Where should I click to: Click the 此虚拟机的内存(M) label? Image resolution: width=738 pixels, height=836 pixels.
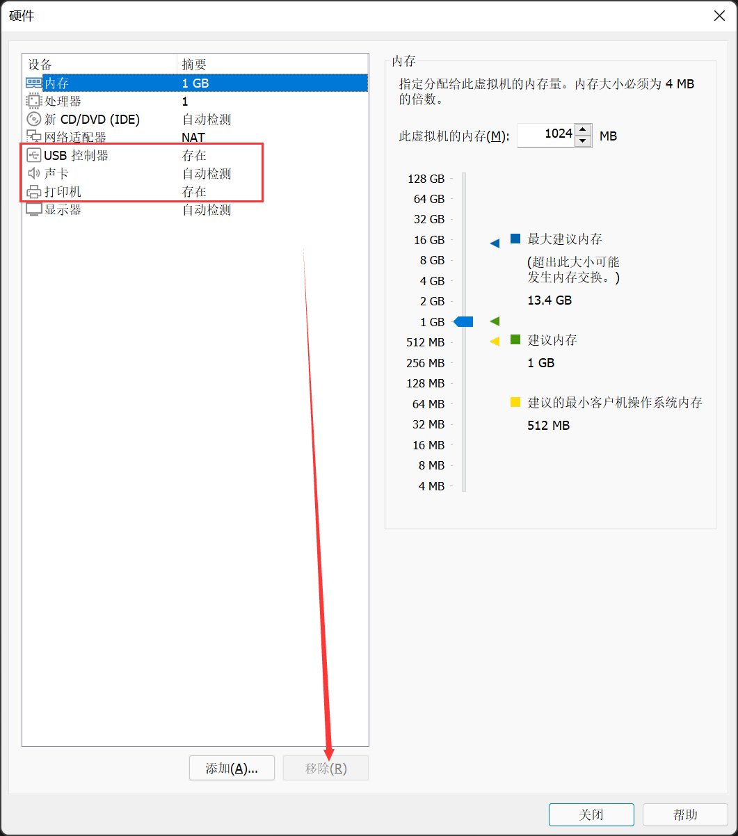454,136
